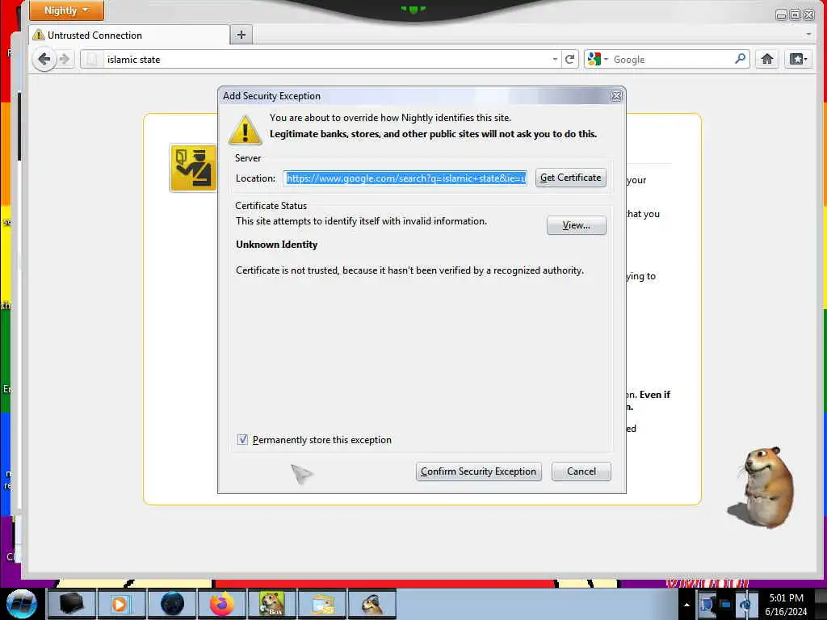Image resolution: width=827 pixels, height=620 pixels.
Task: Open the Windows Start orb
Action: 22,604
